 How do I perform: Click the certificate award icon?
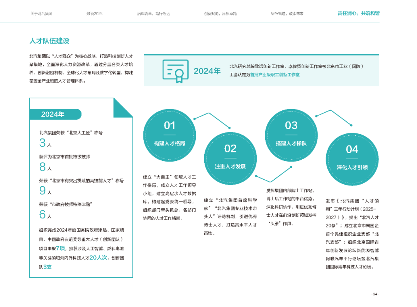pyautogui.click(x=176, y=71)
